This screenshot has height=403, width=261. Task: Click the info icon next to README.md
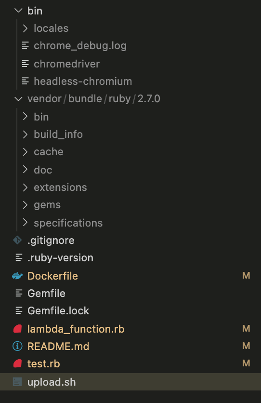pyautogui.click(x=17, y=346)
